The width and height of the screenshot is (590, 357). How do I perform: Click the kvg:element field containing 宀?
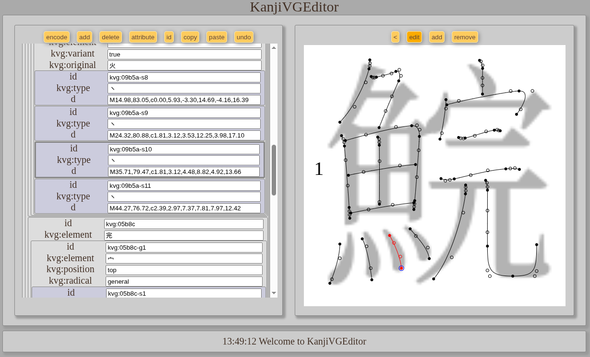pyautogui.click(x=184, y=258)
